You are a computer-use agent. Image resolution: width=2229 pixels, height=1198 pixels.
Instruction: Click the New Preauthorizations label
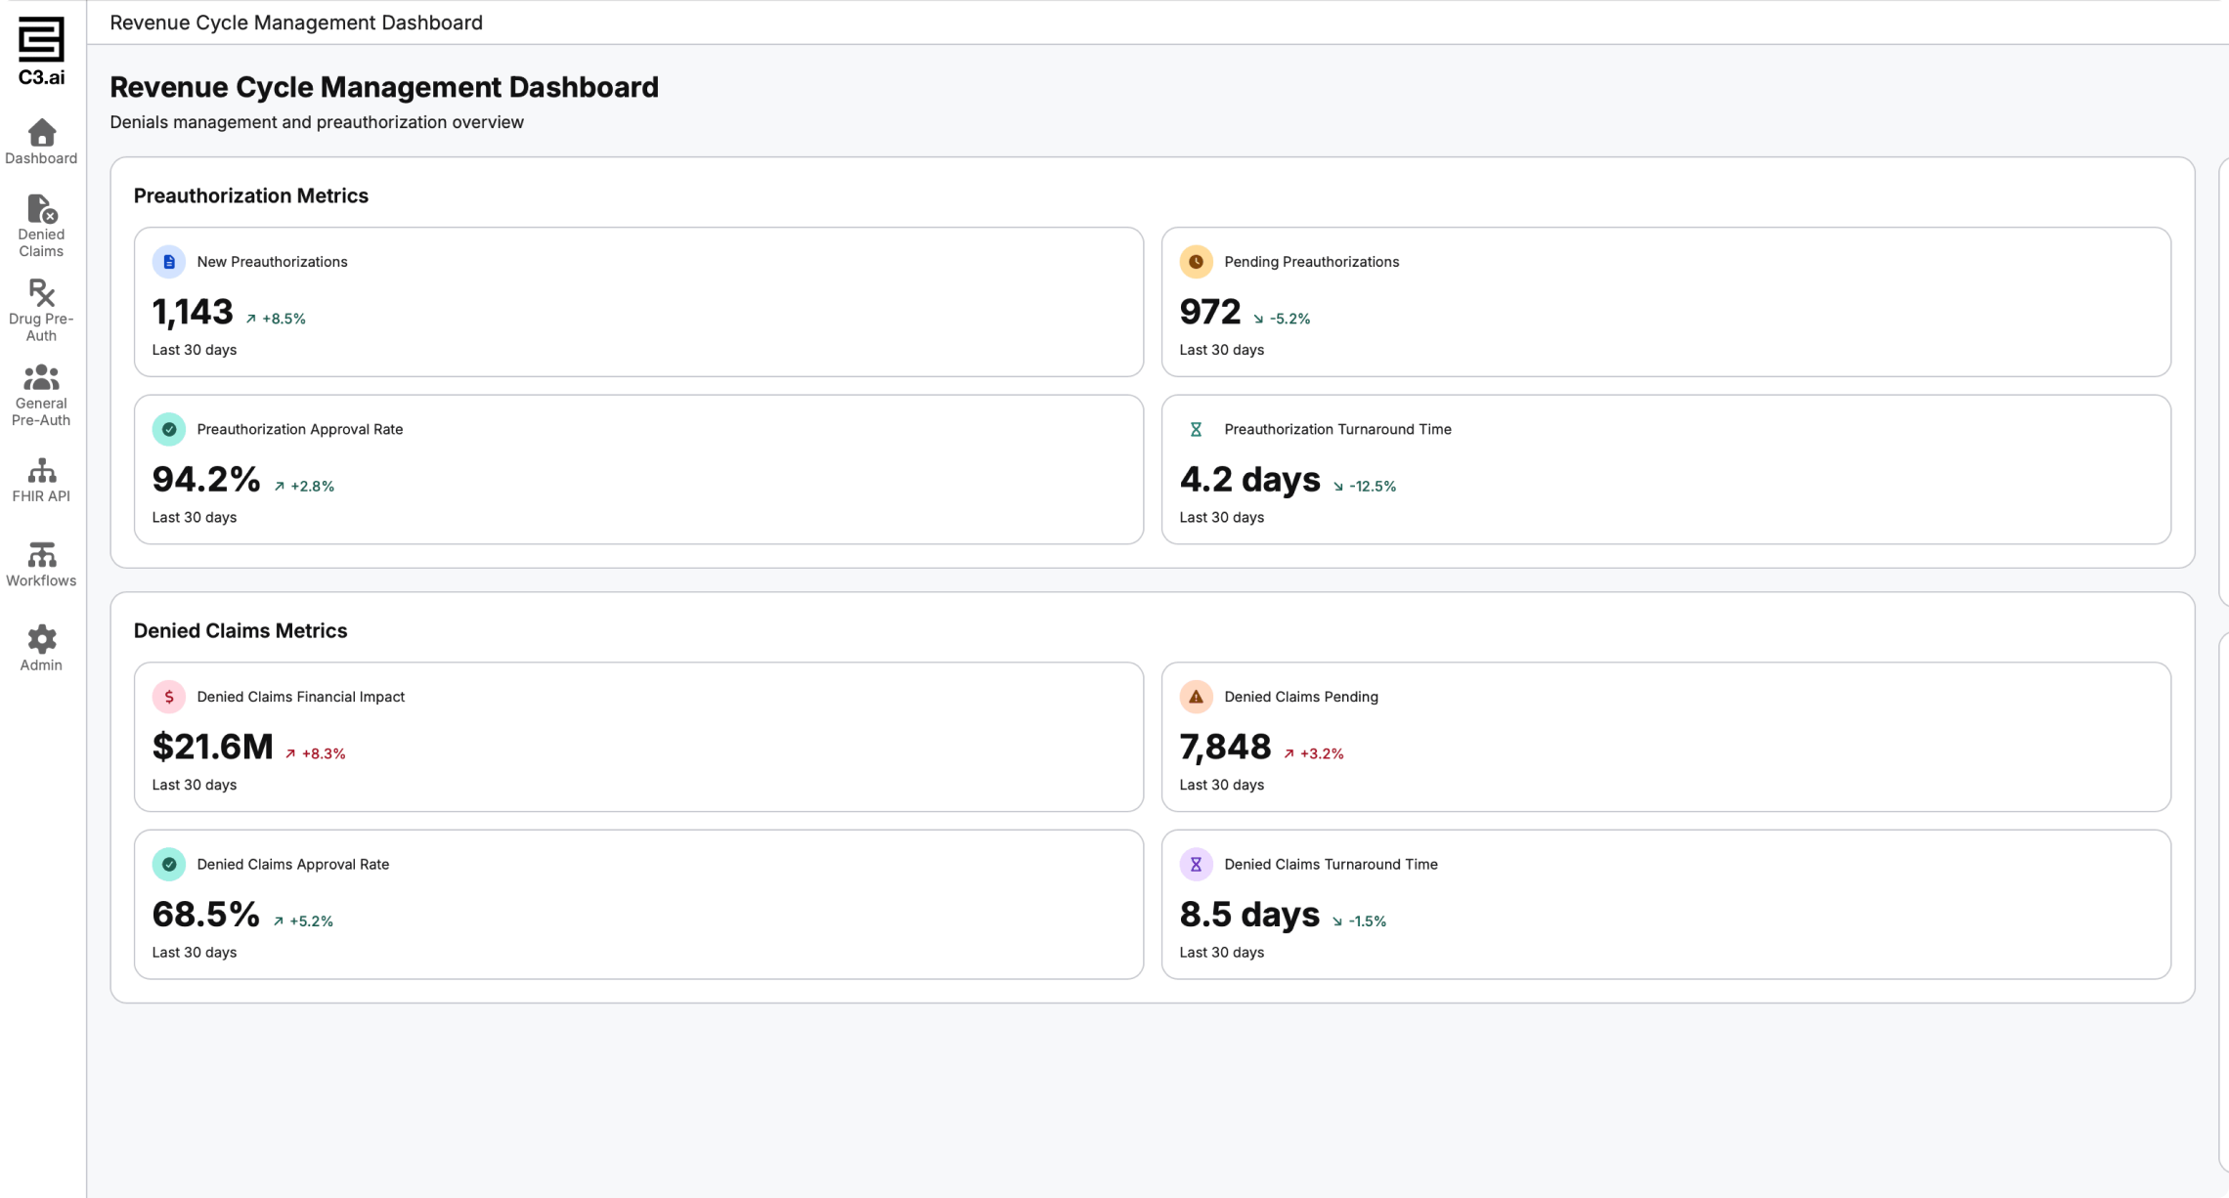coord(272,262)
